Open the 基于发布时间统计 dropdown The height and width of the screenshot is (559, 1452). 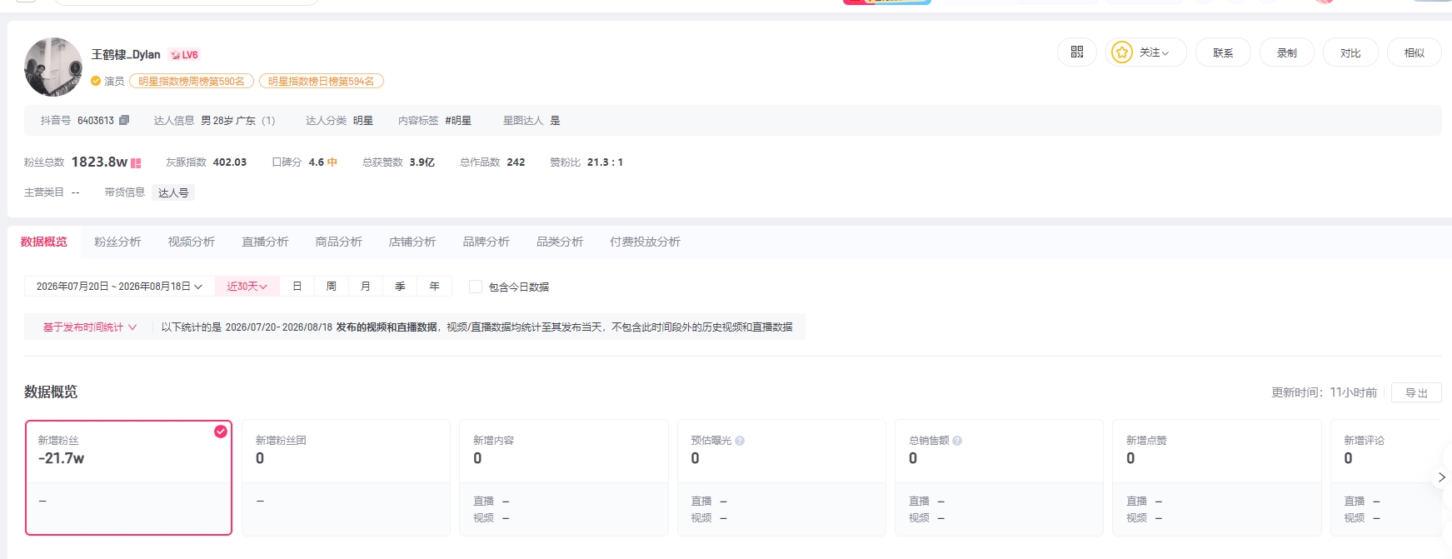pyautogui.click(x=90, y=327)
